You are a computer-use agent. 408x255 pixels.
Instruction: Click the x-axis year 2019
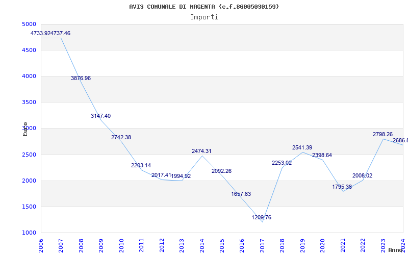click(302, 246)
